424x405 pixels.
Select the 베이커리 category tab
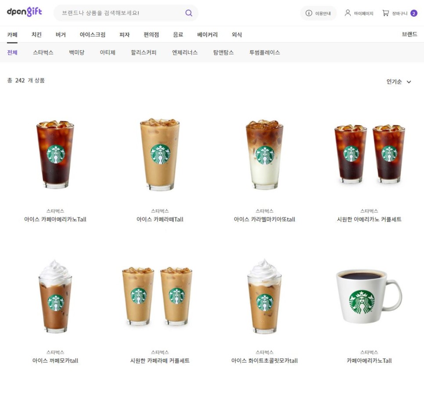click(208, 35)
